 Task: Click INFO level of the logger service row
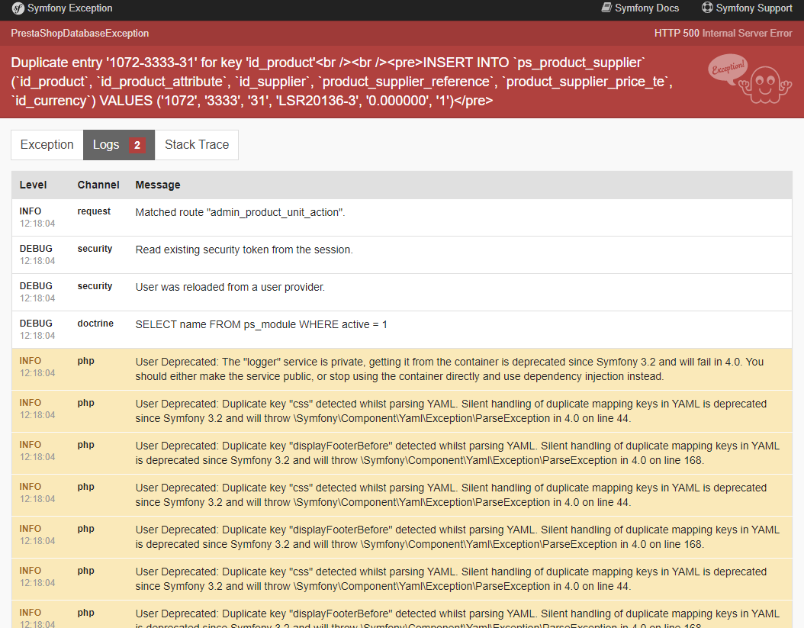[x=31, y=361]
